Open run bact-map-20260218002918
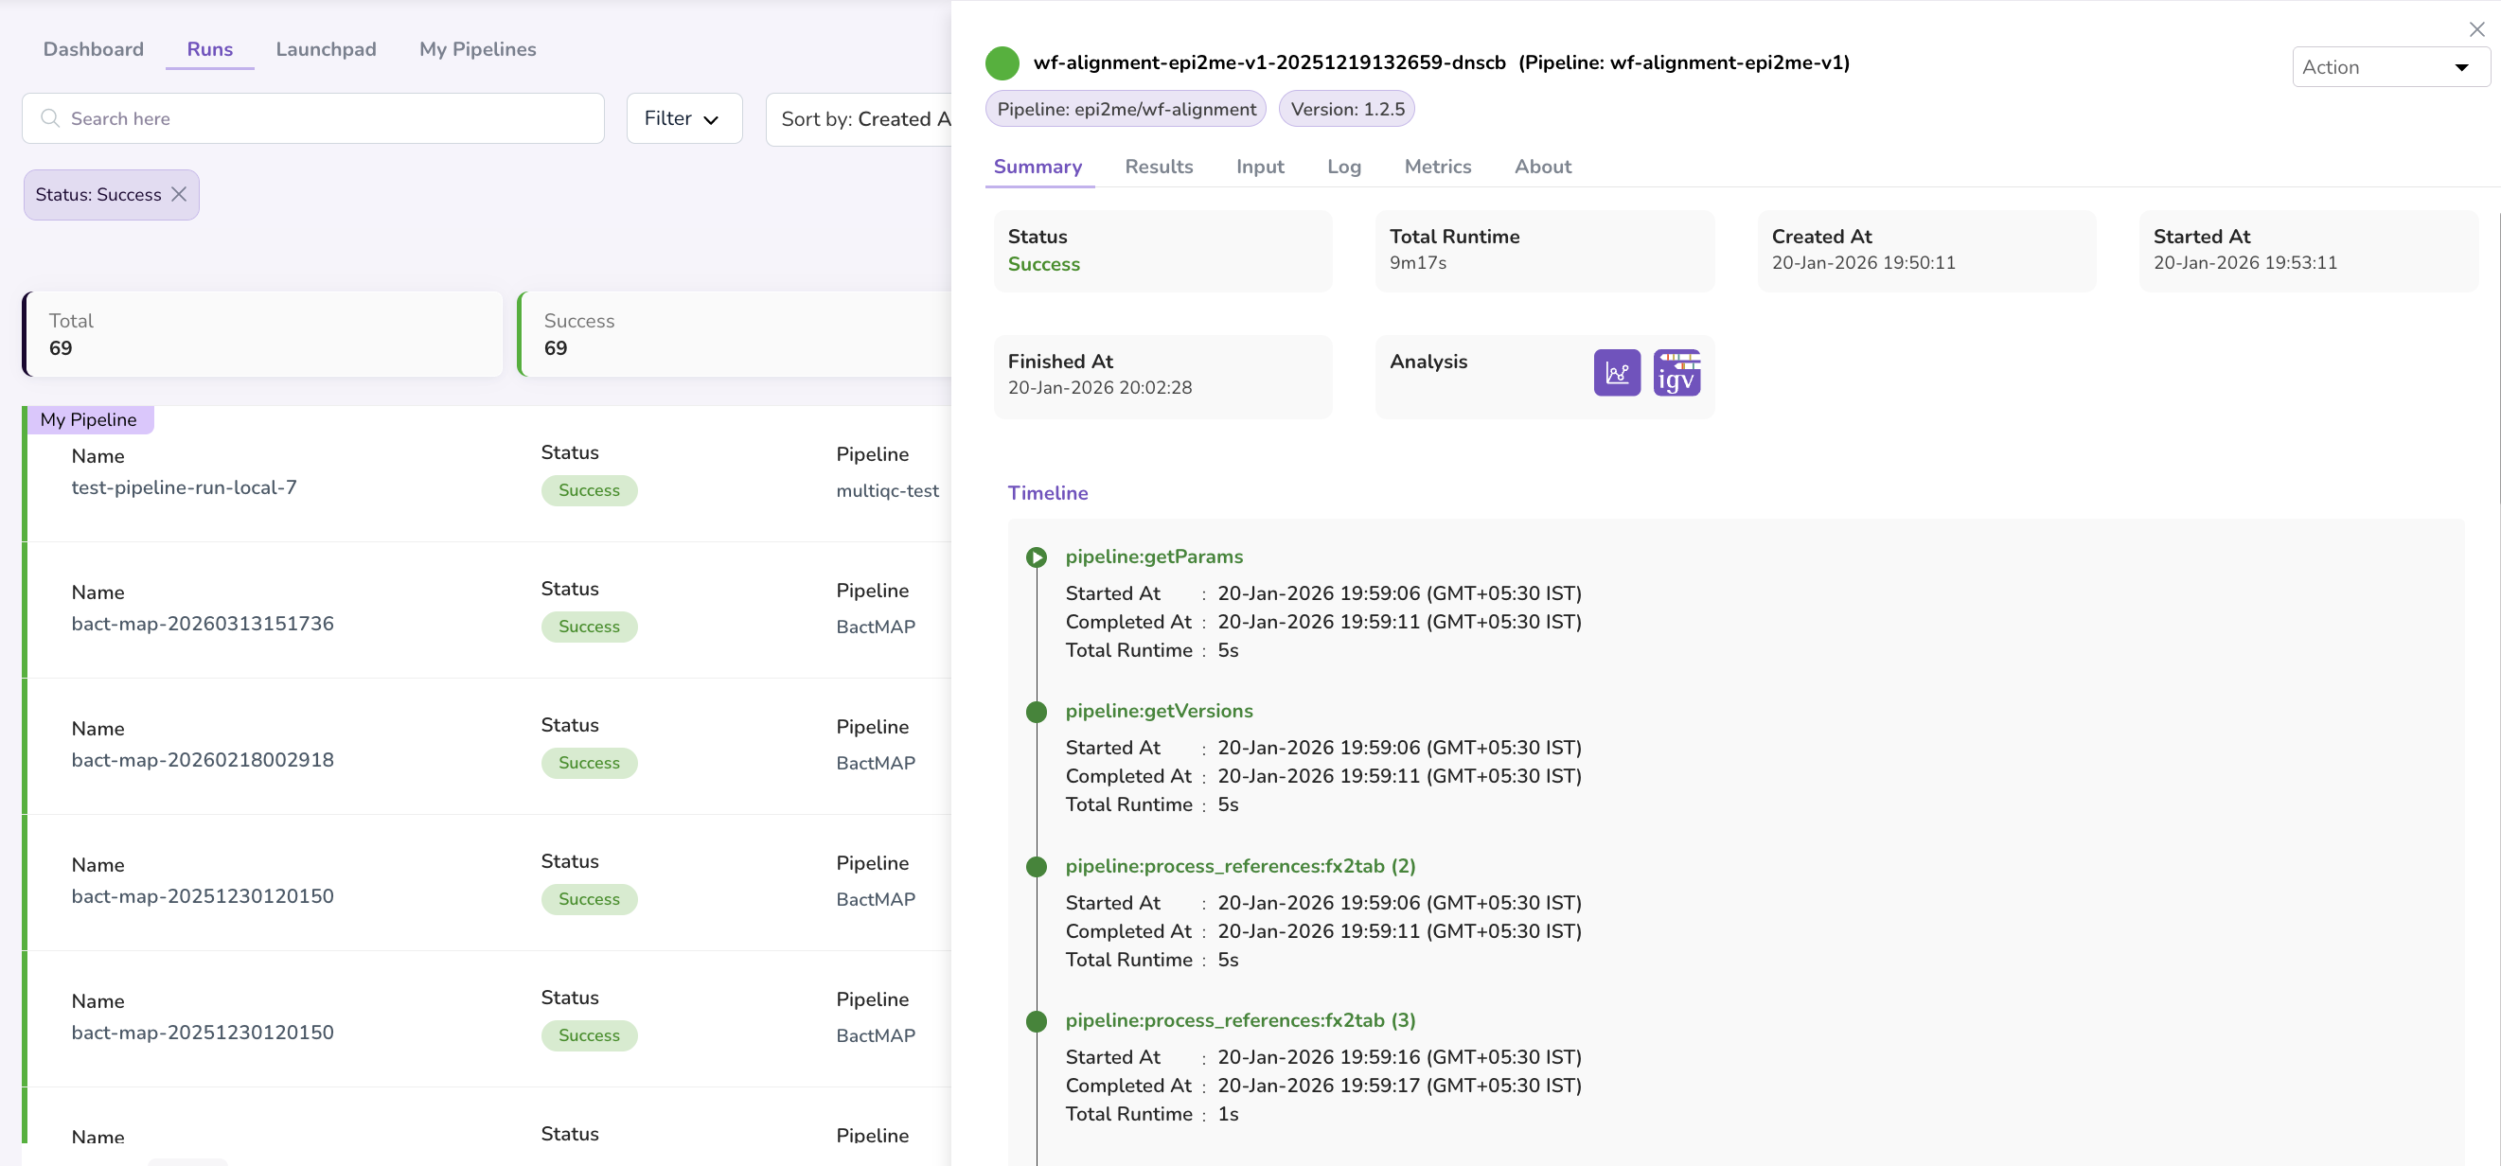Screen dimensions: 2501x1166 click(203, 760)
